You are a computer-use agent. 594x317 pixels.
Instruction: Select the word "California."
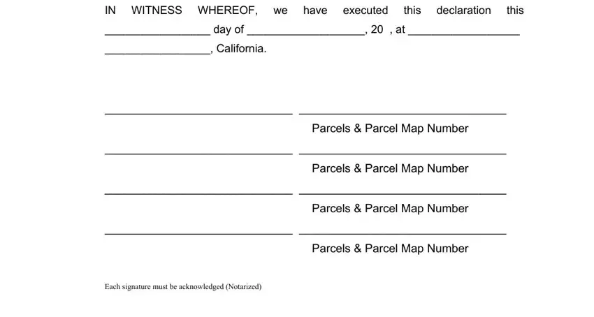pyautogui.click(x=241, y=48)
